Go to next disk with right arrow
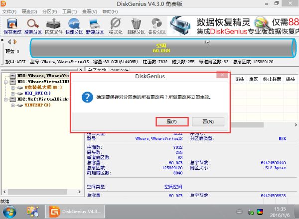 click(x=15, y=42)
